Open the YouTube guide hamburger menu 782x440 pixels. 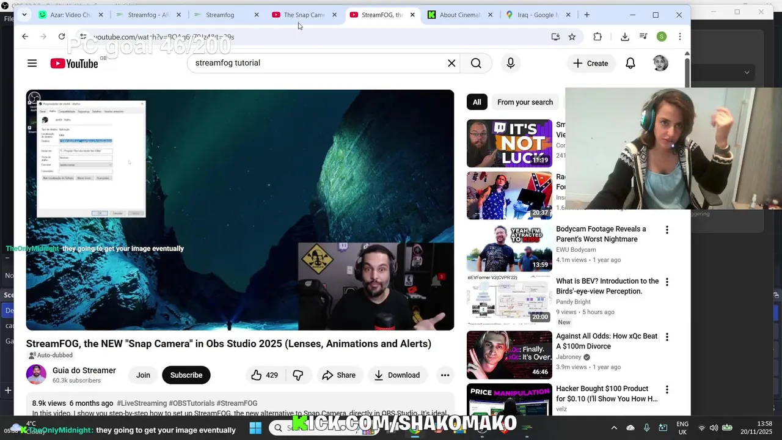(x=32, y=63)
